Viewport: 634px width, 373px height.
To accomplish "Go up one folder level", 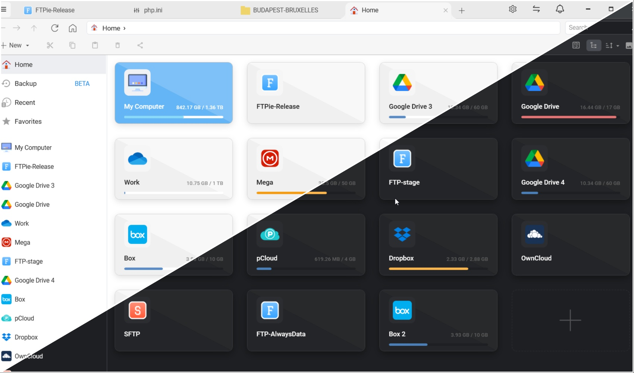I will (34, 28).
